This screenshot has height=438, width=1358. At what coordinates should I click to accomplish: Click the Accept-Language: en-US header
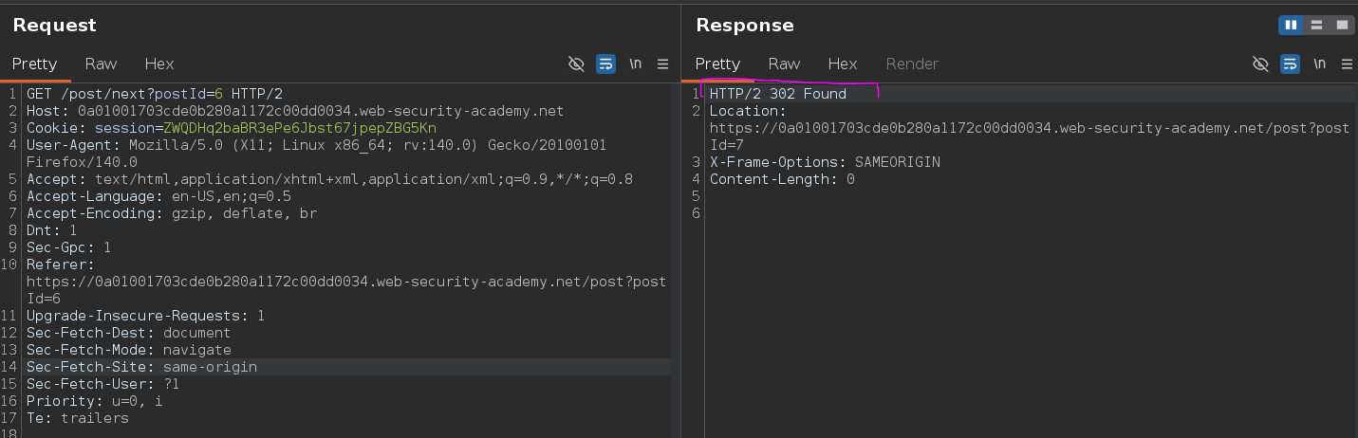(x=158, y=196)
